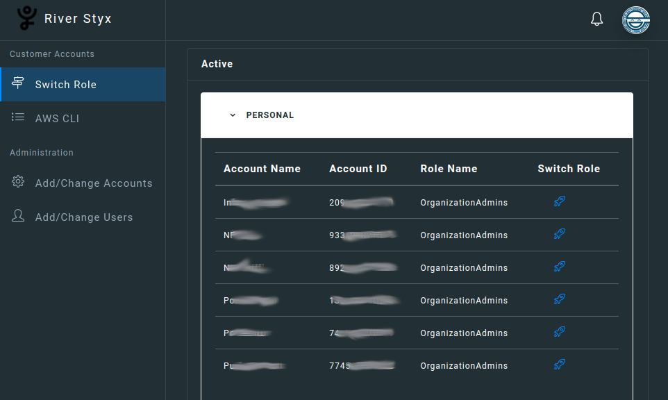This screenshot has height=400, width=668.
Task: Open Add/Change Accounts
Action: coord(94,183)
